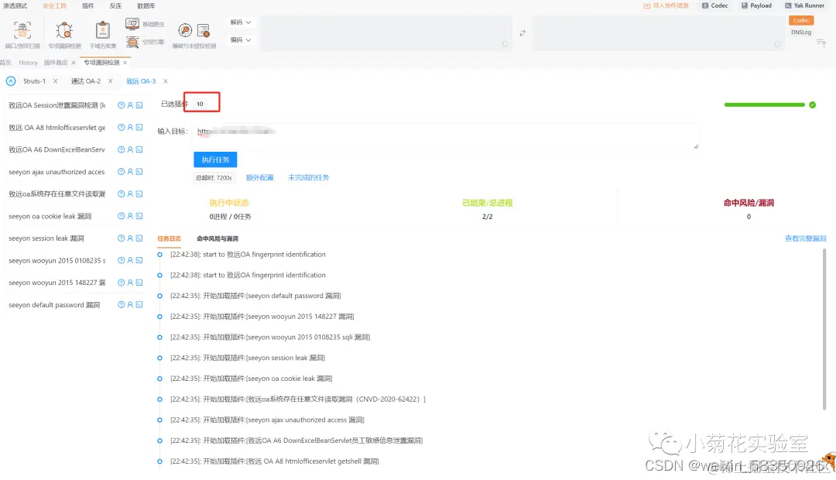
Task: Click the green task progress bar
Action: click(764, 105)
